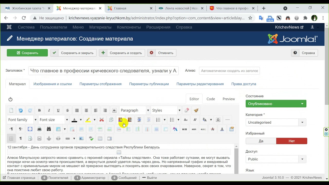Image resolution: width=329 pixels, height=185 pixels.
Task: Click Сохранить и создать
Action: pos(122,53)
